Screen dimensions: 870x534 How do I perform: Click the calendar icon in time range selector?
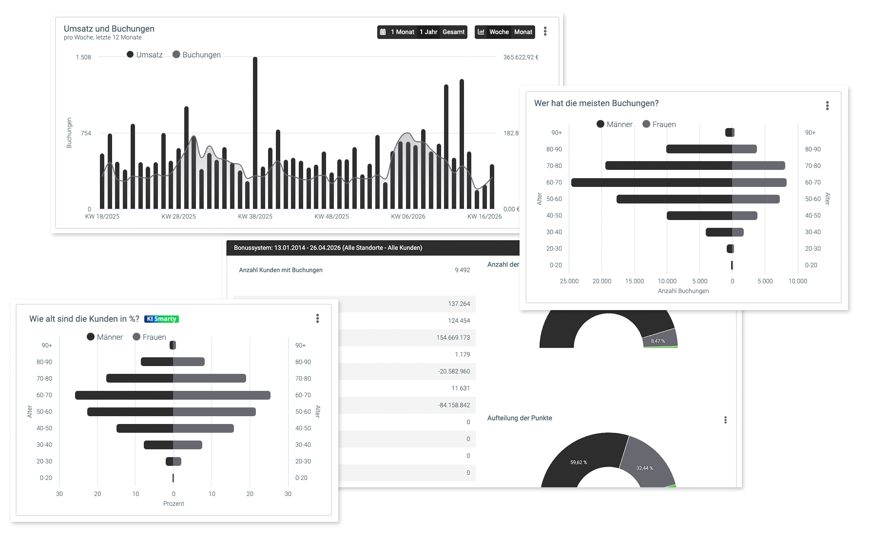383,32
